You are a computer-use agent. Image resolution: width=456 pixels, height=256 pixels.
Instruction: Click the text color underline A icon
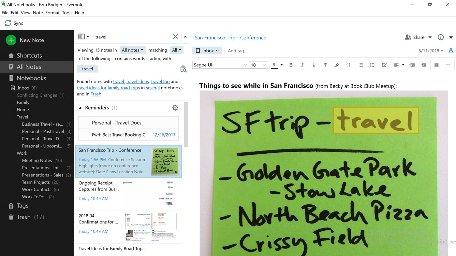pos(275,65)
